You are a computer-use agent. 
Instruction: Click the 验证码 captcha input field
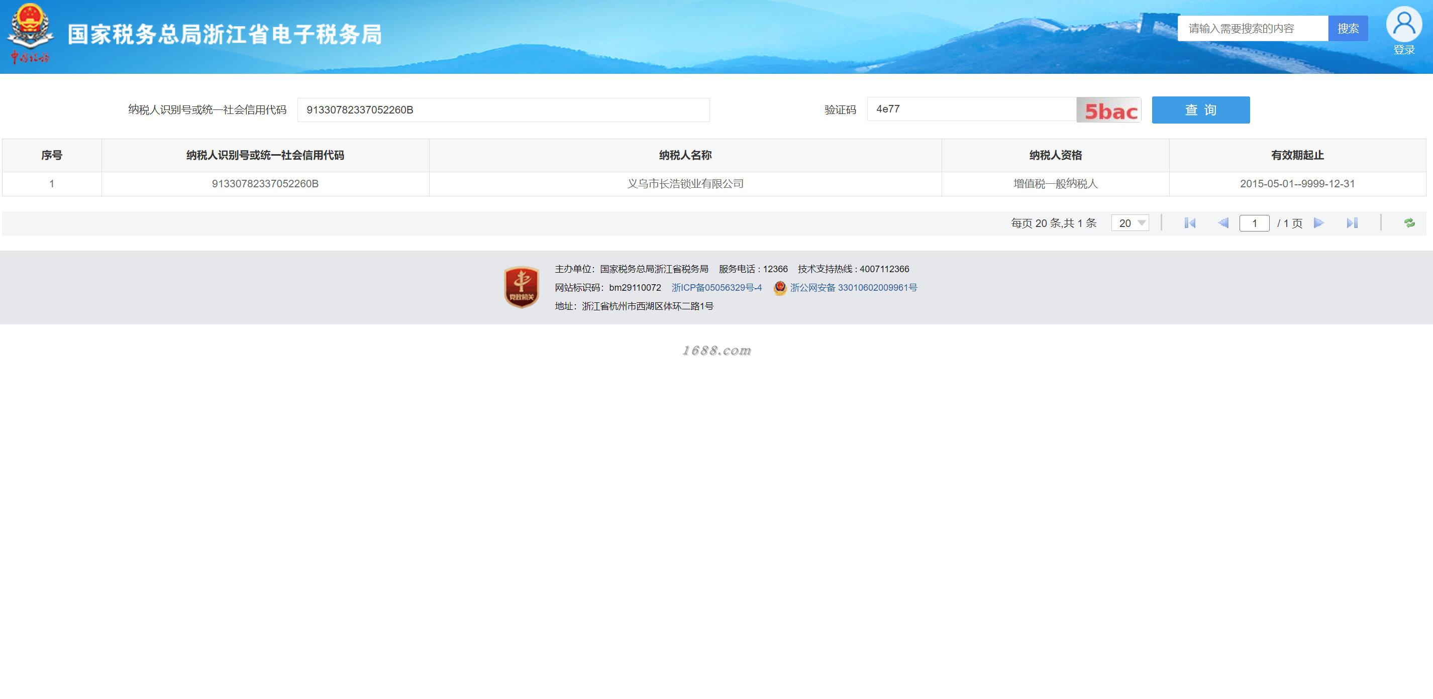coord(971,109)
